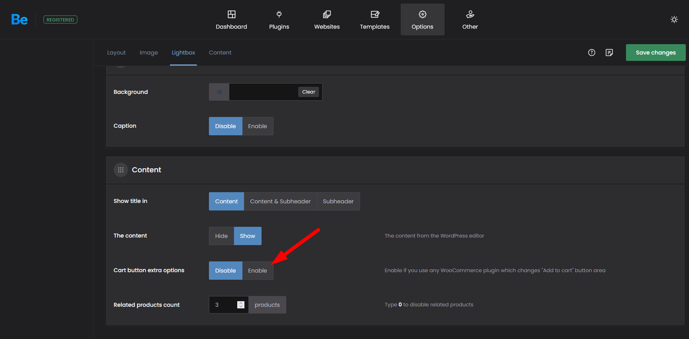Click the Background color value field
This screenshot has width=689, height=339.
pos(263,92)
